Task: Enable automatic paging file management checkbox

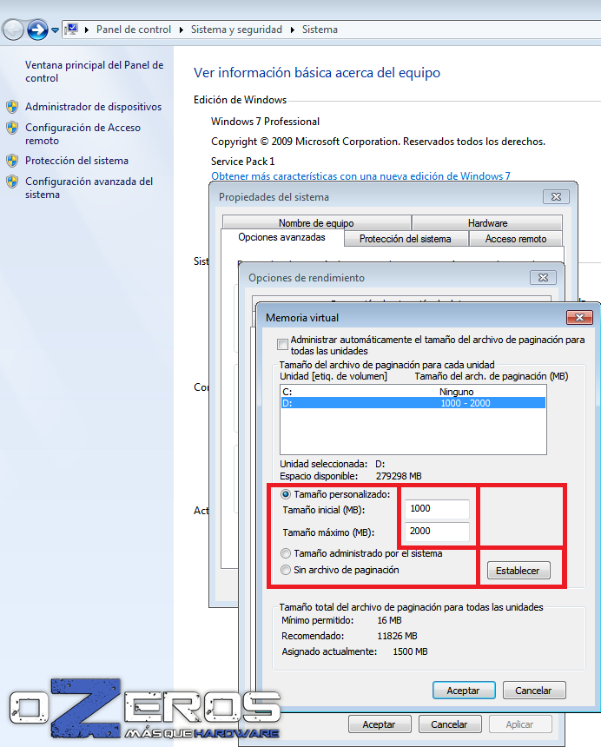Action: (x=282, y=344)
